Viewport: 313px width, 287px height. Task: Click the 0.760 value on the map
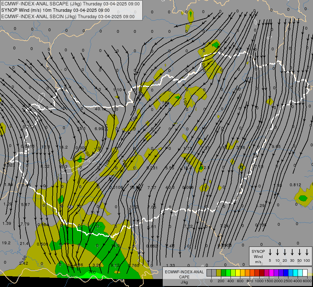134,265
